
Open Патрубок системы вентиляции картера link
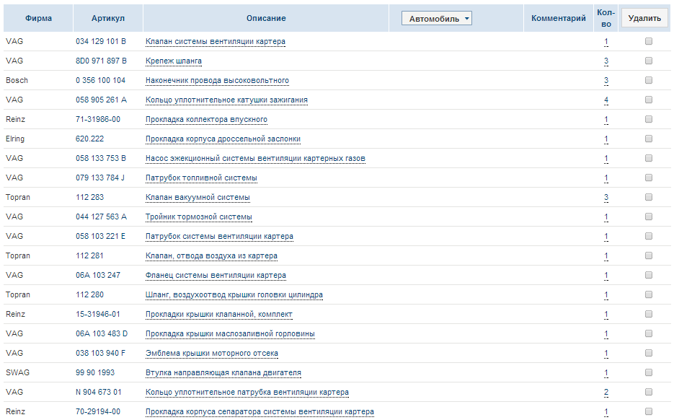point(219,236)
